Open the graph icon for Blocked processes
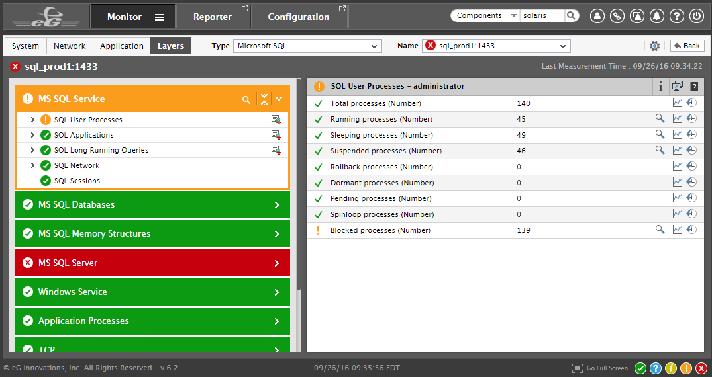The height and width of the screenshot is (377, 712). coord(678,230)
